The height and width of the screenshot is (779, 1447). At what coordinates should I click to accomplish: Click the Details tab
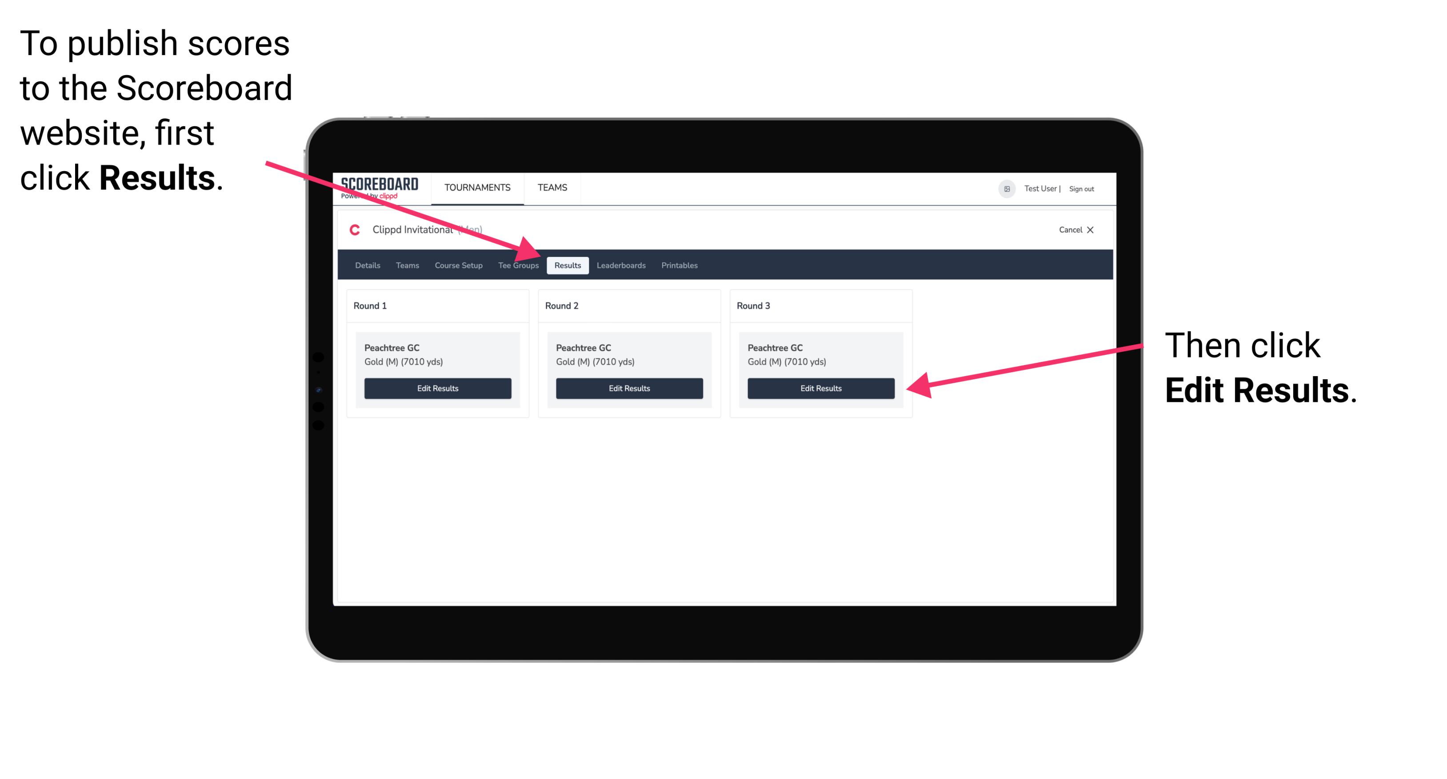(x=367, y=265)
